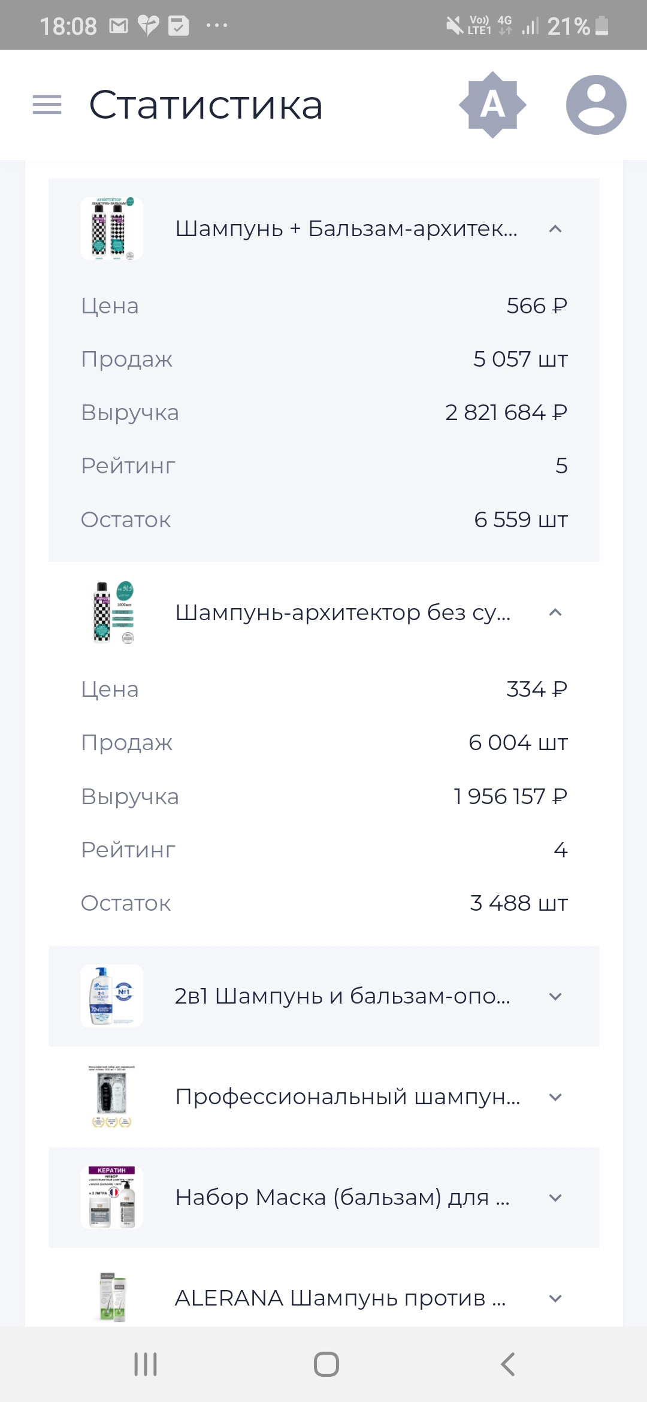Tap the ALERANA Шампунь product title
The height and width of the screenshot is (1402, 647).
point(340,1298)
